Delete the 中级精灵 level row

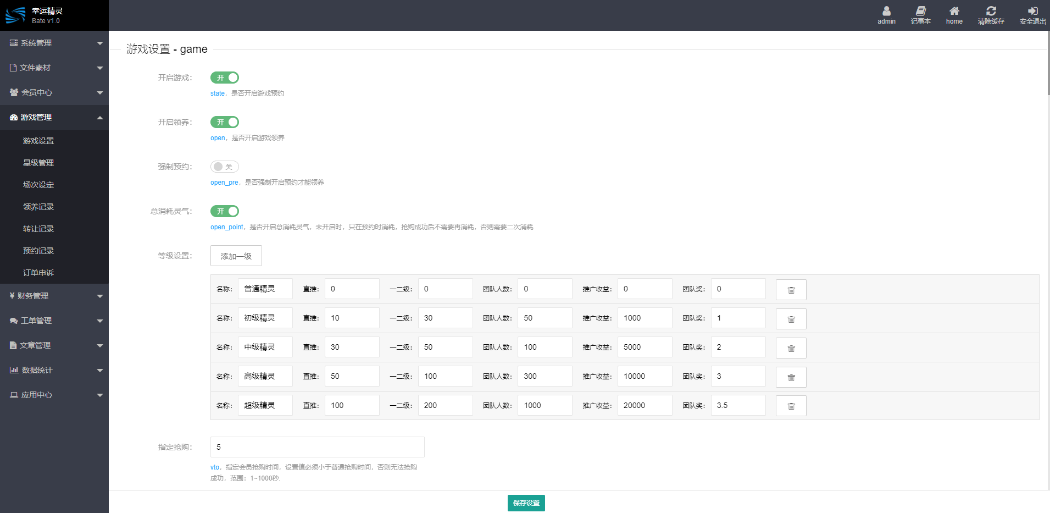click(791, 348)
